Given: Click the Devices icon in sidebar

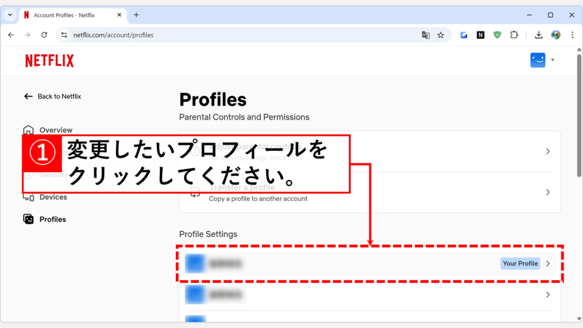Looking at the screenshot, I should click(x=28, y=197).
